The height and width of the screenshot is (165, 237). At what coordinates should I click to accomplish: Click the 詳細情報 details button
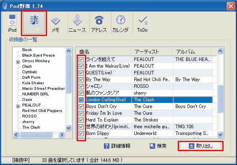tap(117, 146)
